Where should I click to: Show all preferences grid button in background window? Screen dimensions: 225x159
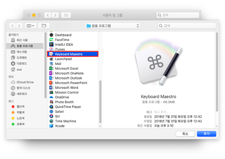point(66,15)
